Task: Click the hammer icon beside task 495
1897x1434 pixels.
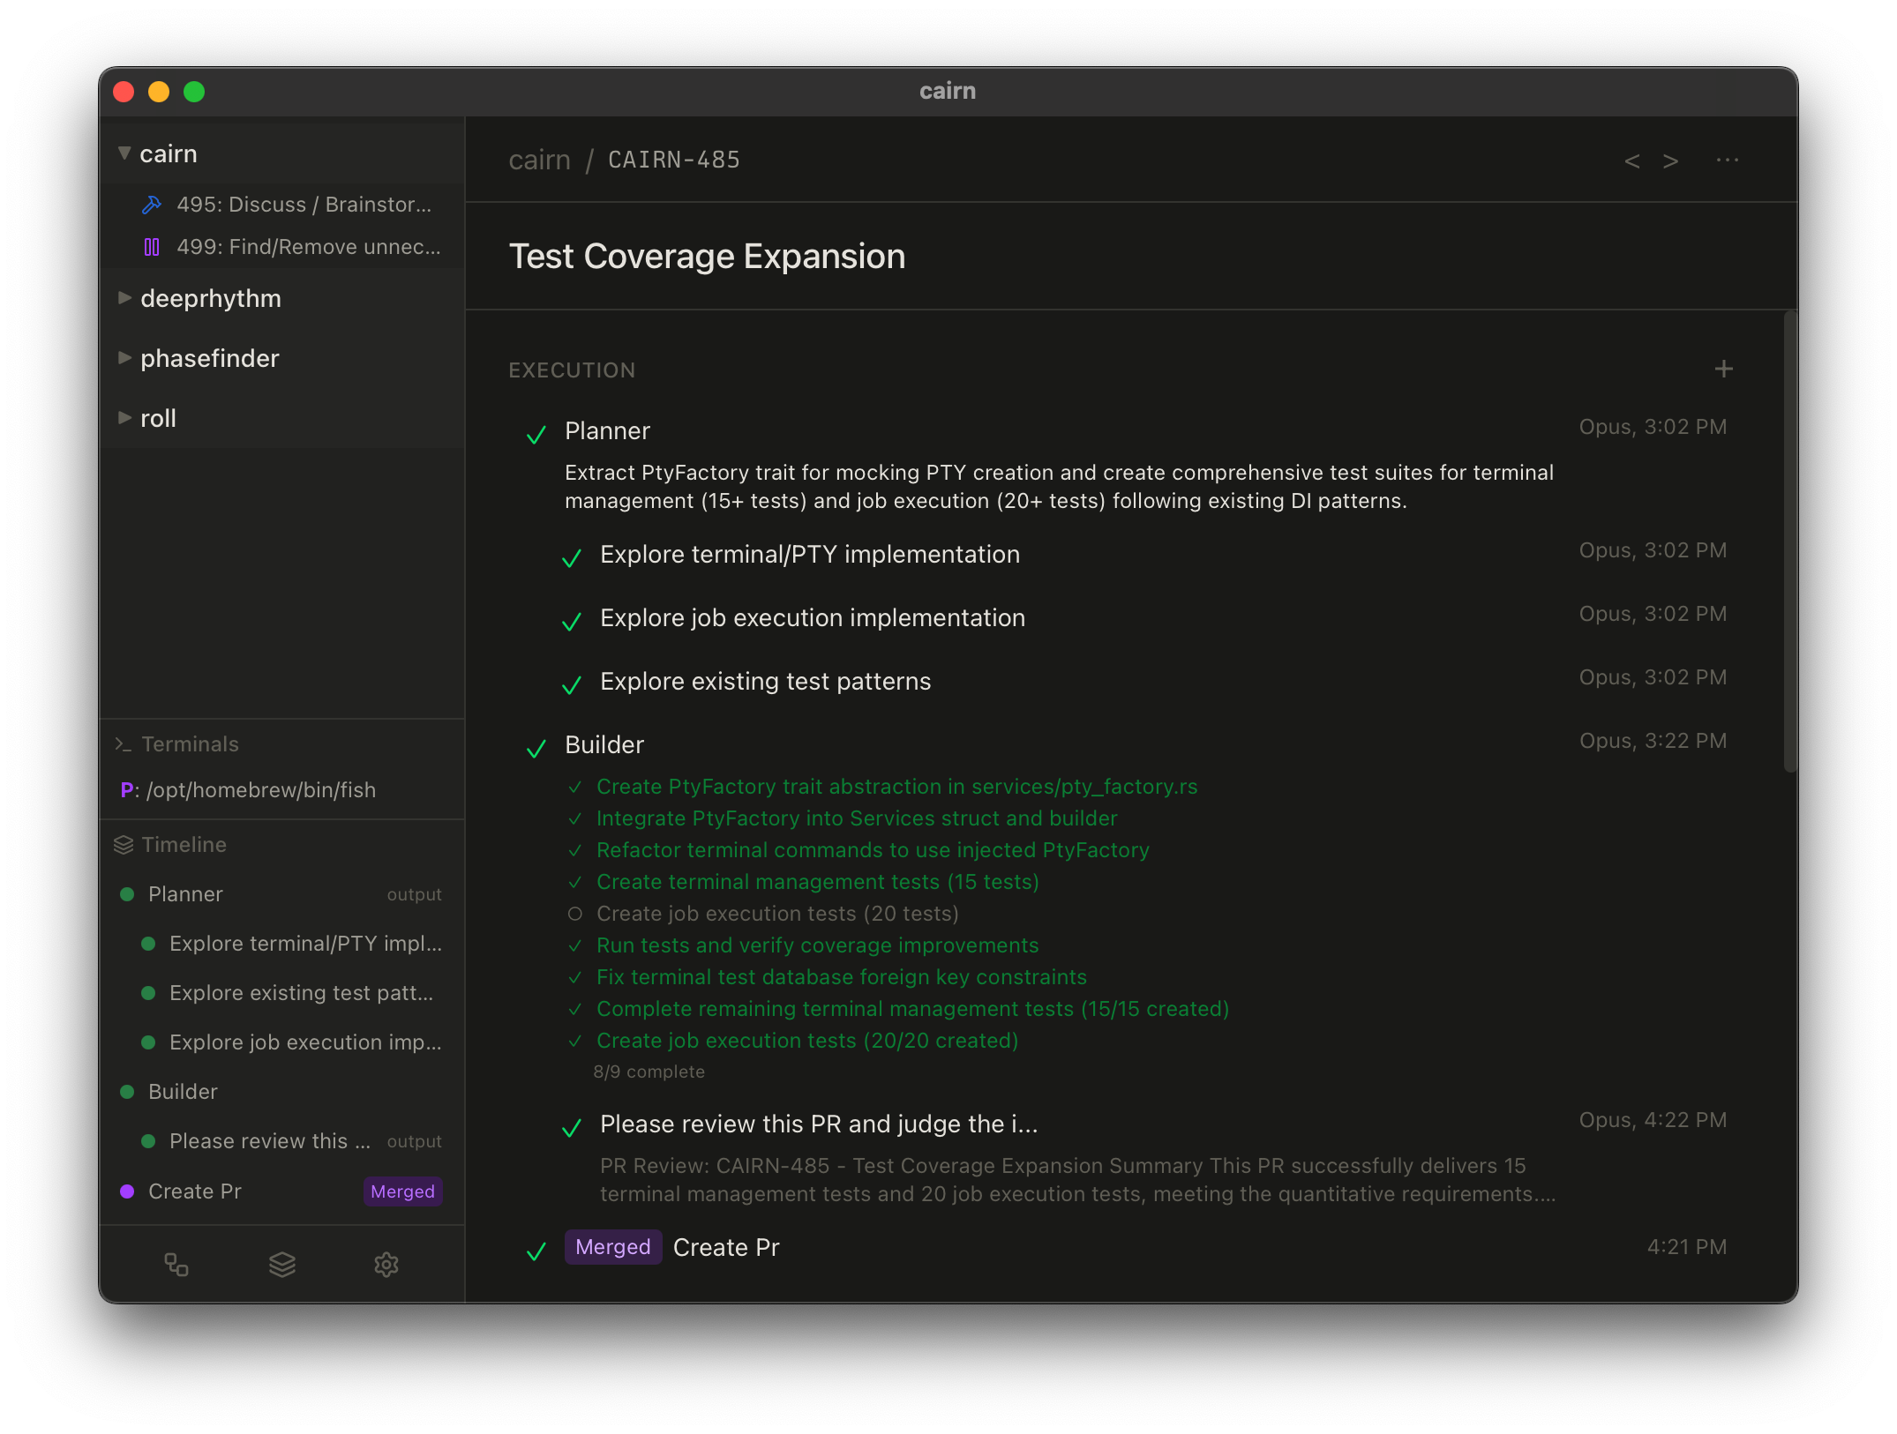Action: 152,205
